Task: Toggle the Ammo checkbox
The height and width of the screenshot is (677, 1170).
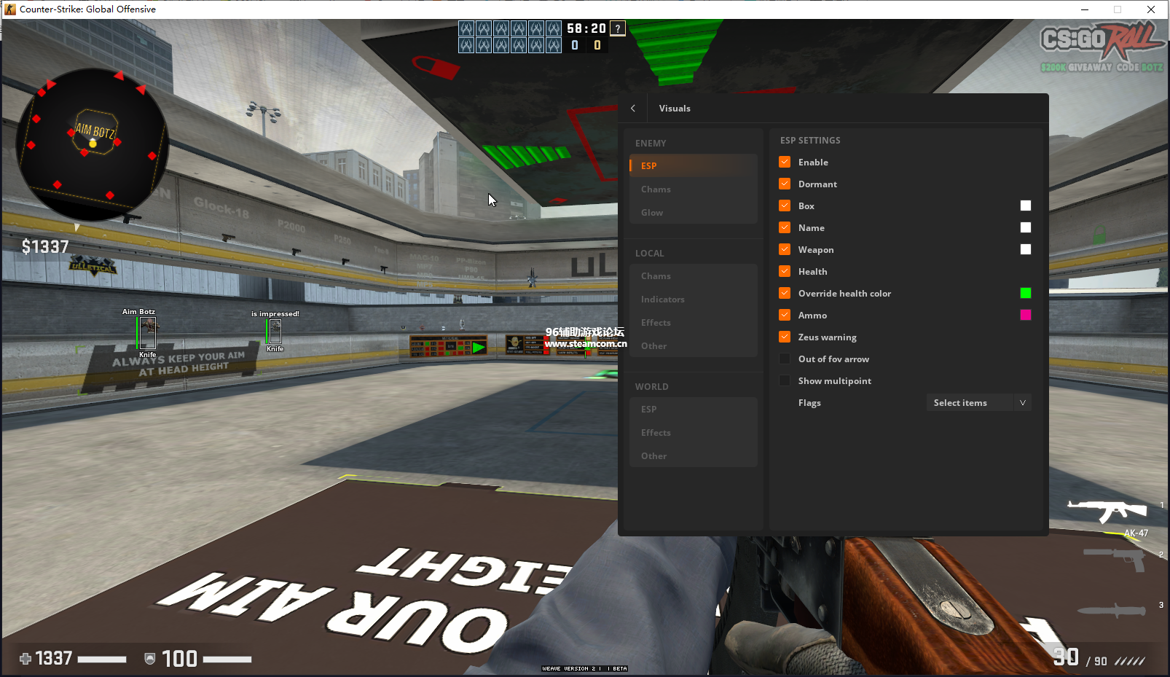Action: [785, 315]
